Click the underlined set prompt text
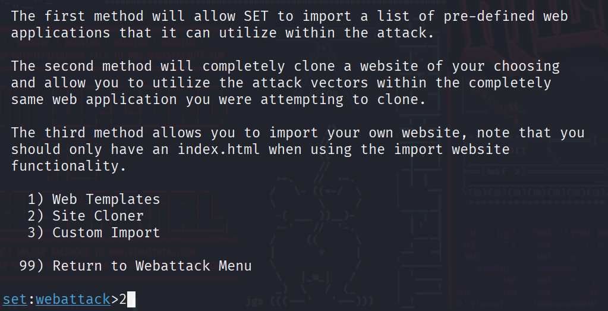 [x=15, y=299]
